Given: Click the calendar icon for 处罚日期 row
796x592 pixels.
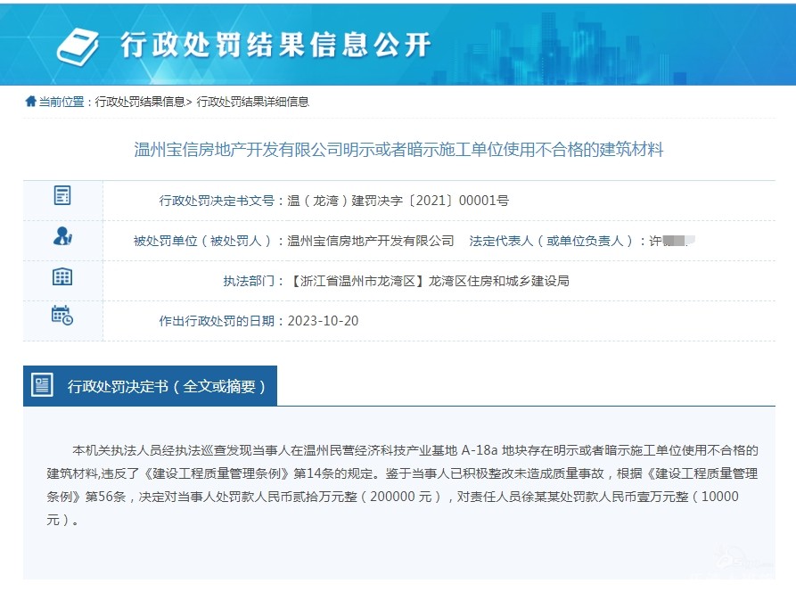Looking at the screenshot, I should [x=62, y=316].
